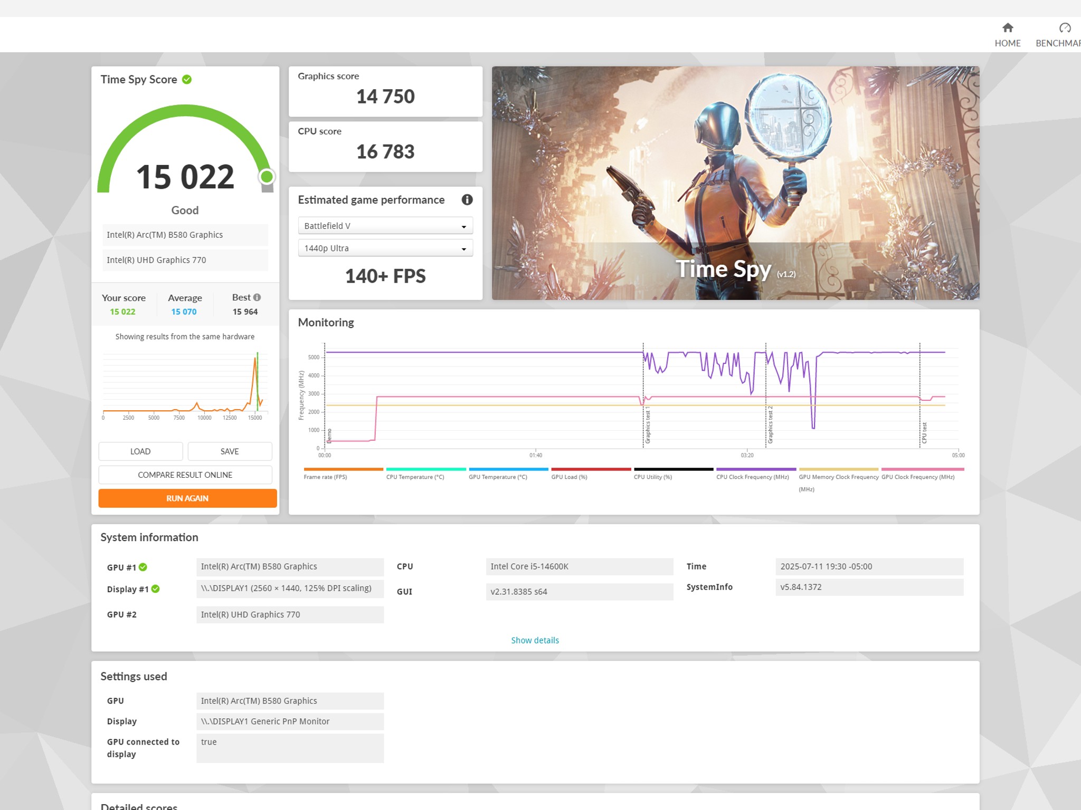Click the Estimated game performance info icon
The width and height of the screenshot is (1081, 810).
(x=467, y=200)
